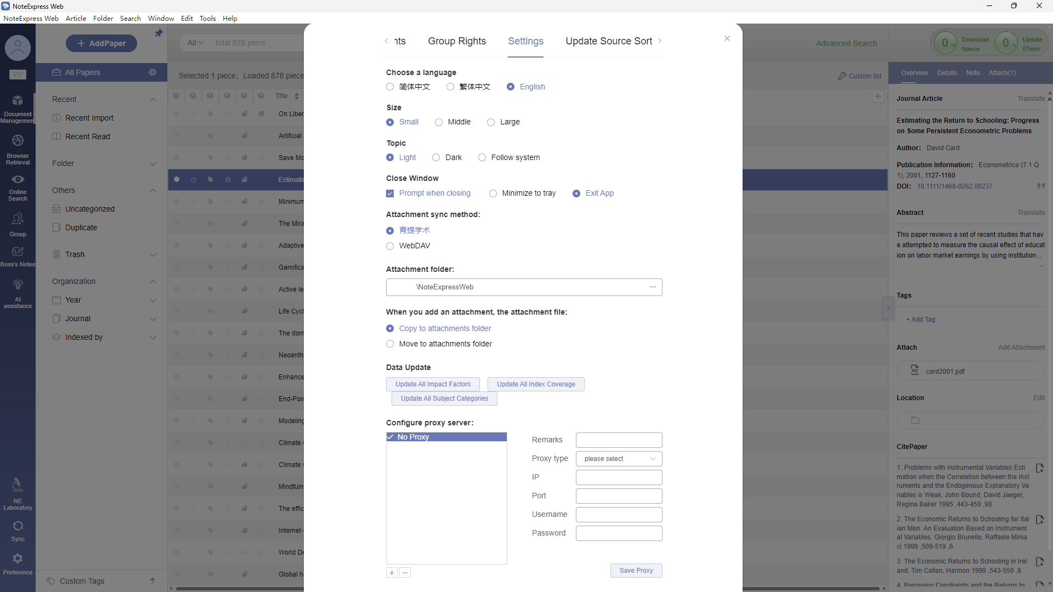
Task: Select WebDAV attachment sync method
Action: [x=390, y=246]
